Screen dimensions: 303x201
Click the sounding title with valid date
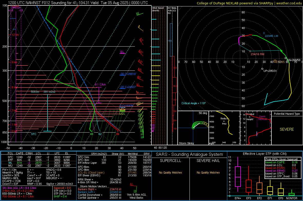[78, 3]
